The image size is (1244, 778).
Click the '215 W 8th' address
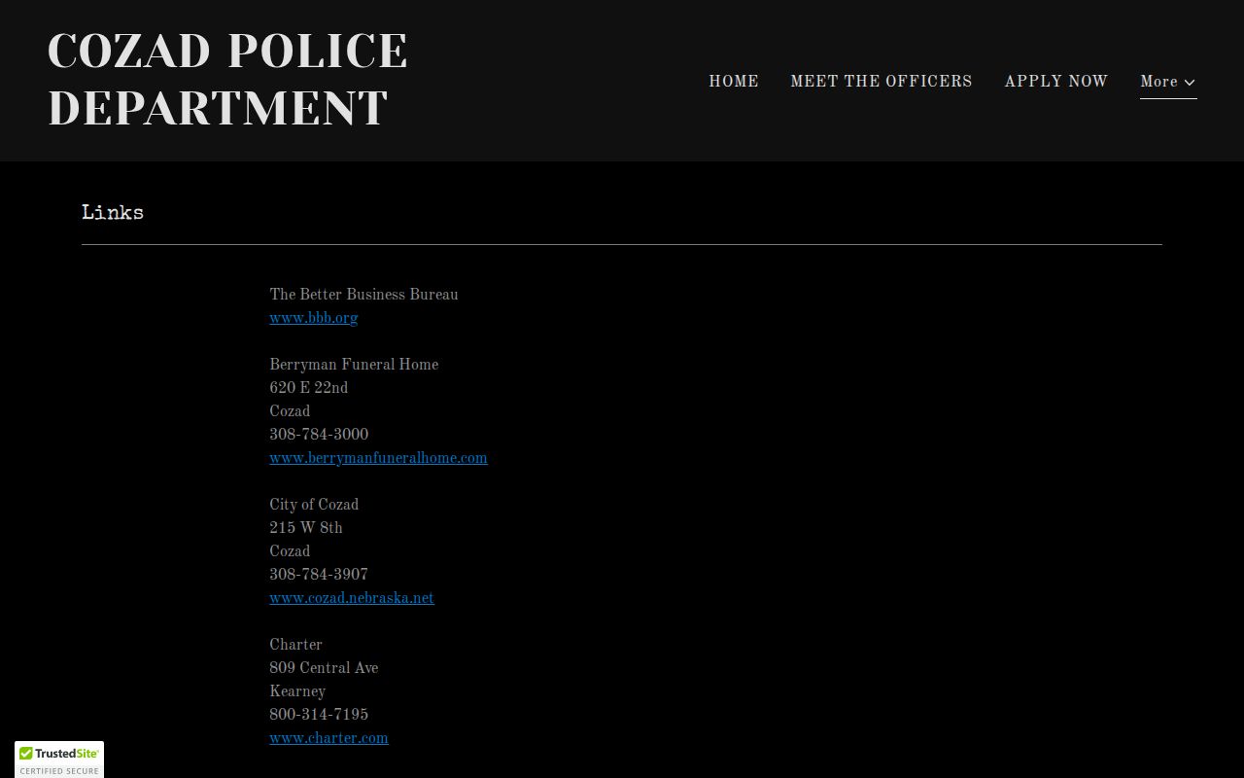306,528
